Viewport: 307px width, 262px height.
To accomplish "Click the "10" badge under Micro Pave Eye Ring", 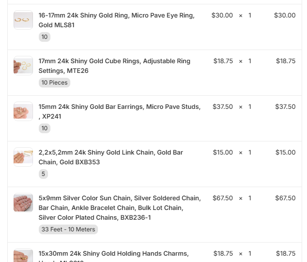I will 45,37.
